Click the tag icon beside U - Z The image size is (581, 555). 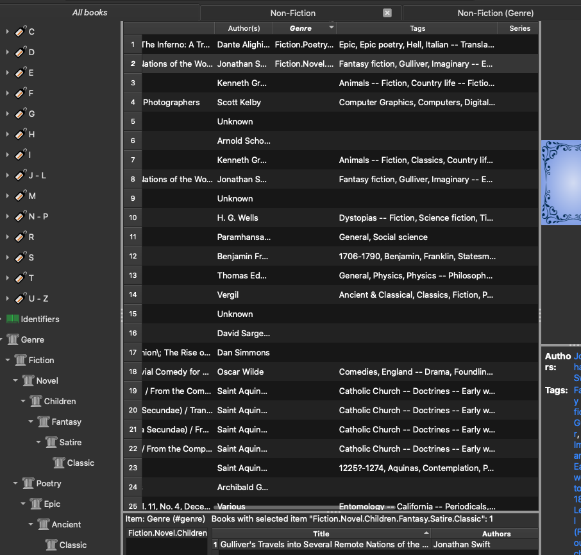coord(21,298)
